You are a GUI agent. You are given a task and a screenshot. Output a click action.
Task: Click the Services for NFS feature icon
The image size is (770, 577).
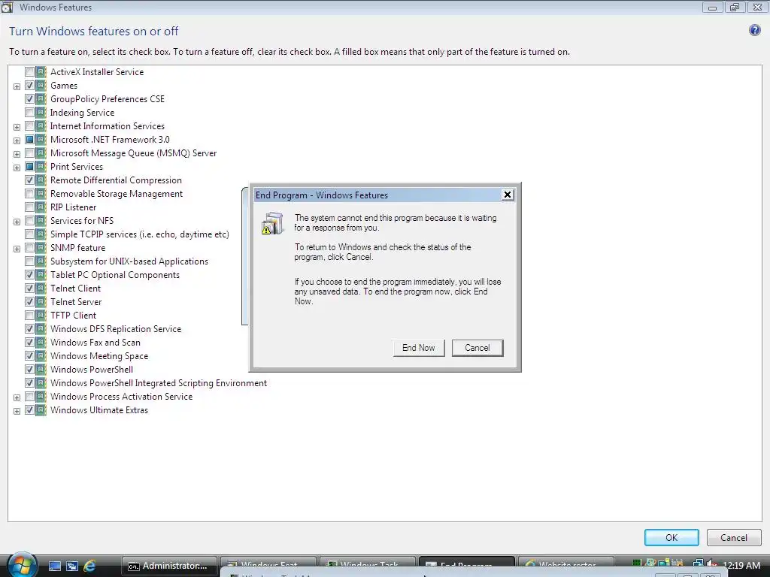[41, 221]
